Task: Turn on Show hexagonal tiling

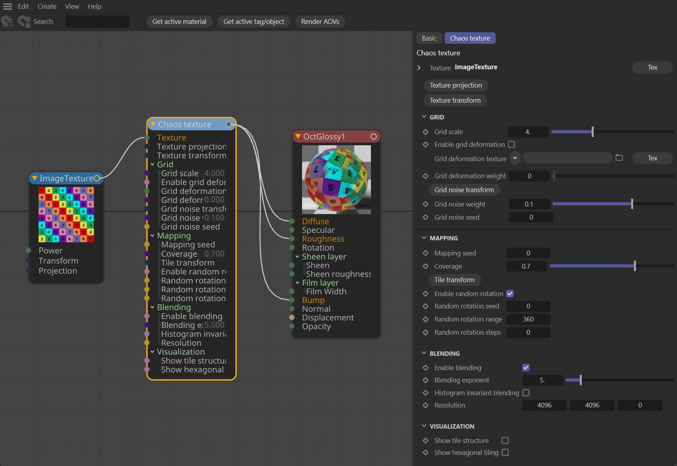Action: pos(505,452)
